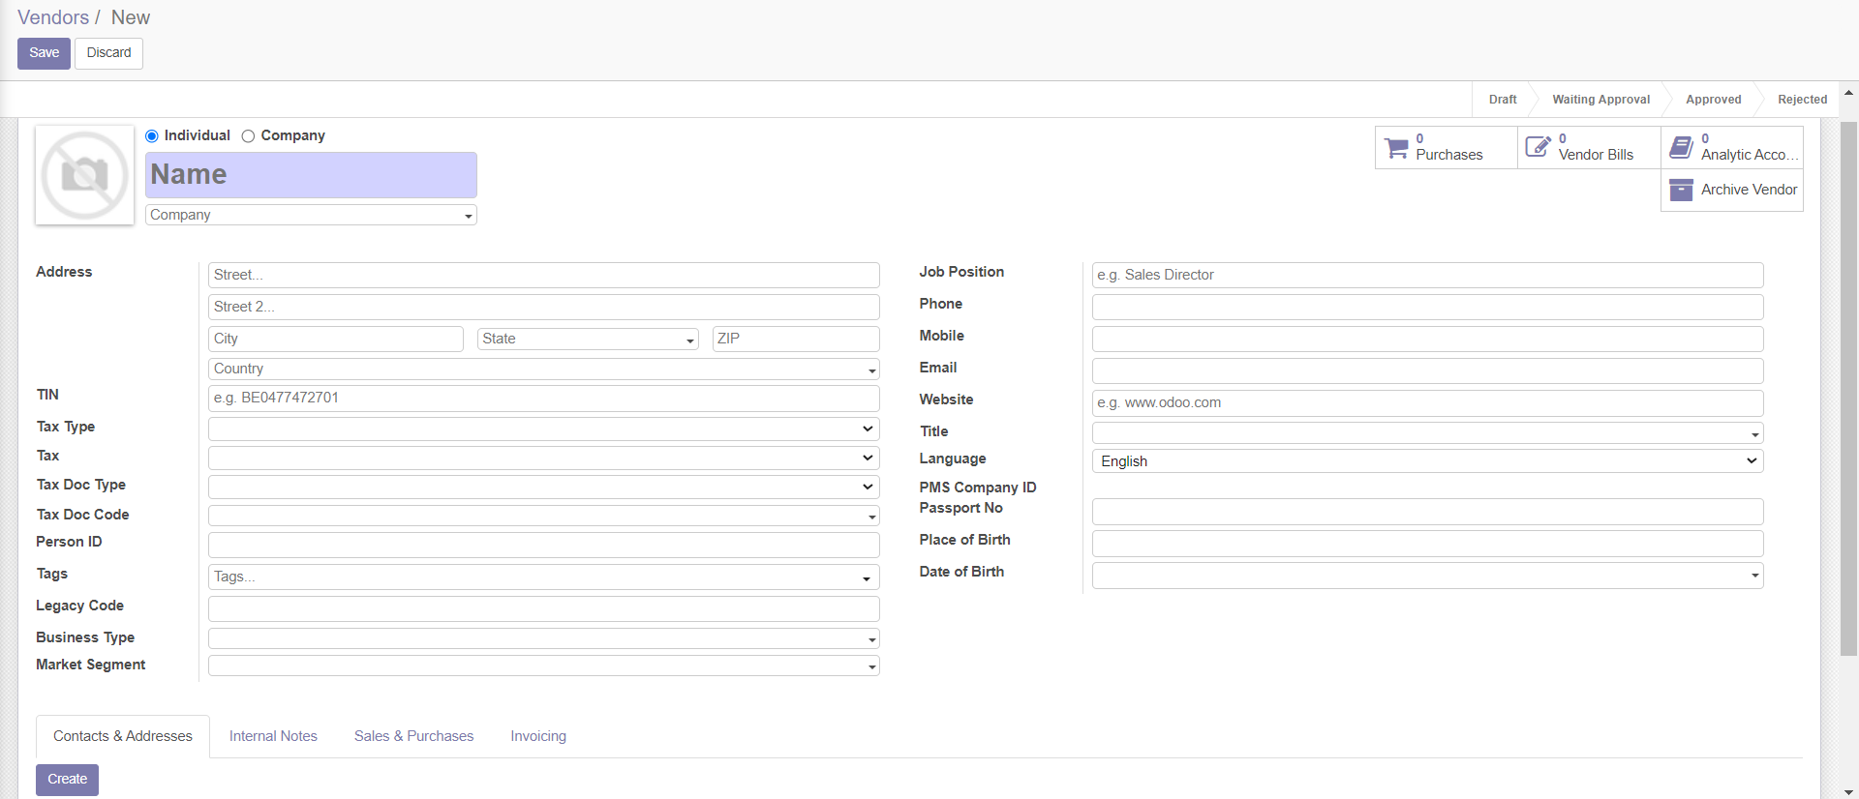Screen dimensions: 1859x799
Task: Click the Website input field
Action: pyautogui.click(x=1427, y=402)
